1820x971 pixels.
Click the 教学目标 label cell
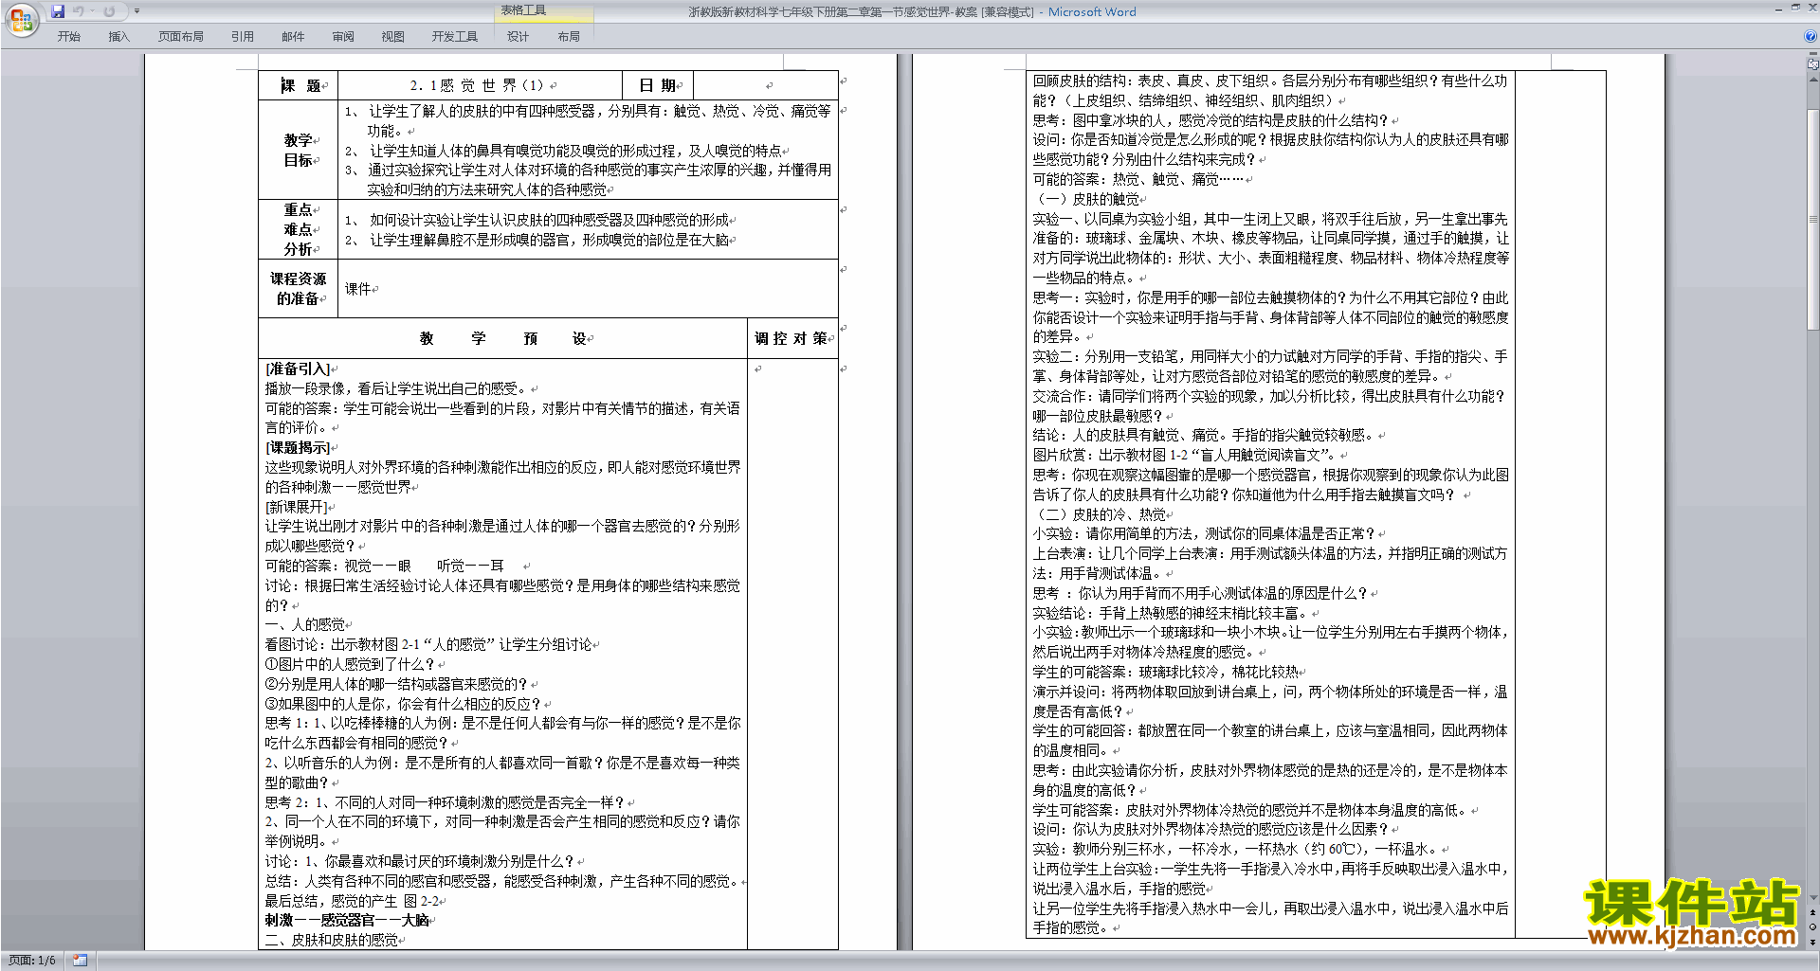[299, 150]
